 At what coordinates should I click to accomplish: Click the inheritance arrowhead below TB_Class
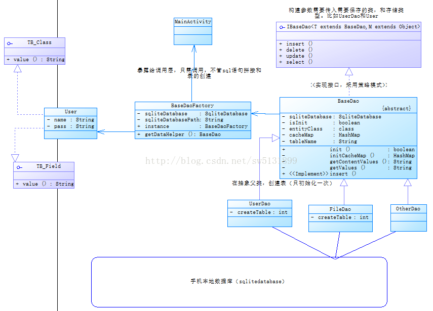[x=18, y=68]
